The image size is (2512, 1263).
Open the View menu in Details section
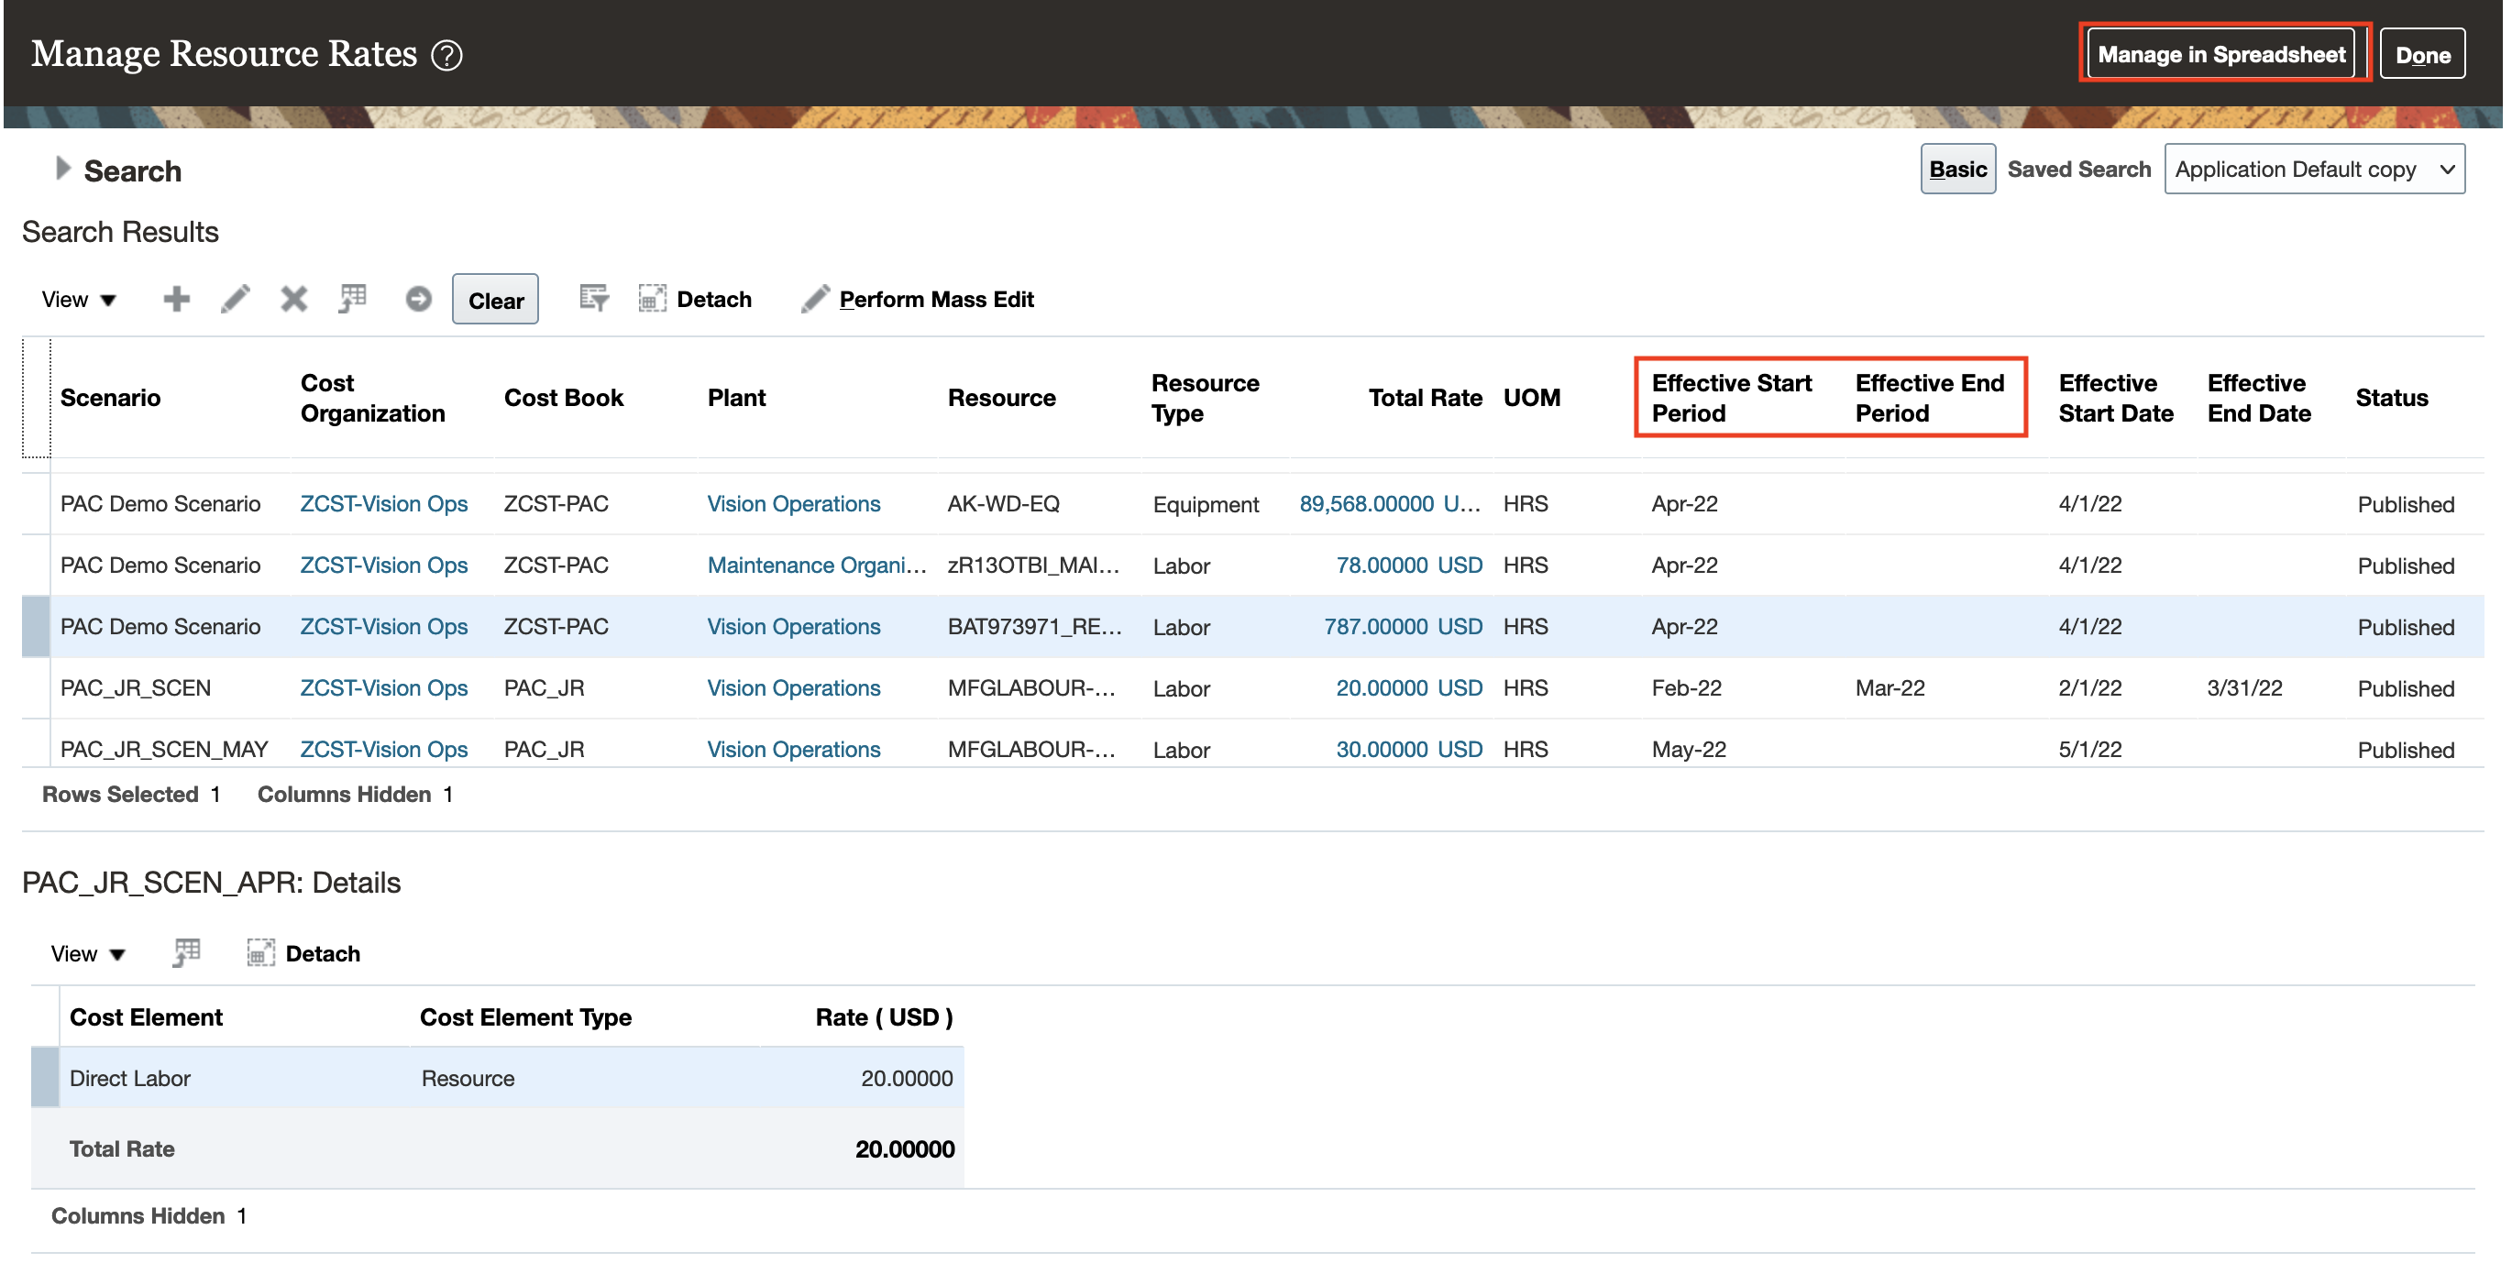[88, 954]
